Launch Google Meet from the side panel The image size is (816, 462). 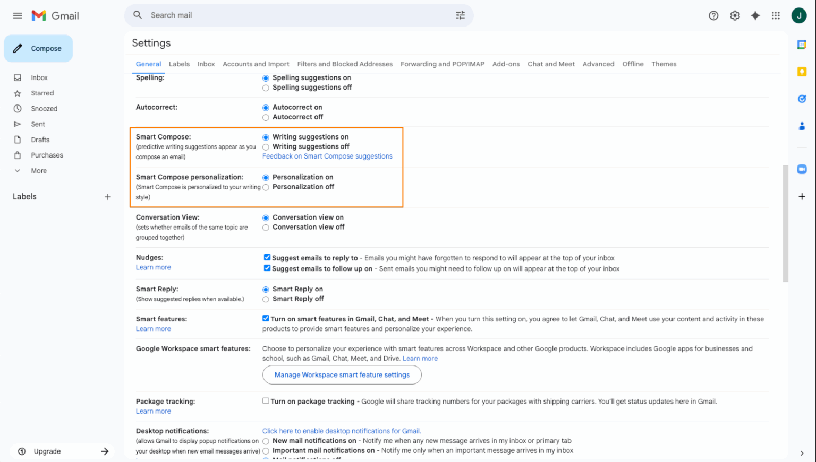pyautogui.click(x=802, y=169)
